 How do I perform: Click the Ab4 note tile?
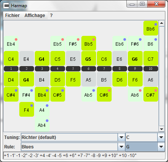[42, 125]
